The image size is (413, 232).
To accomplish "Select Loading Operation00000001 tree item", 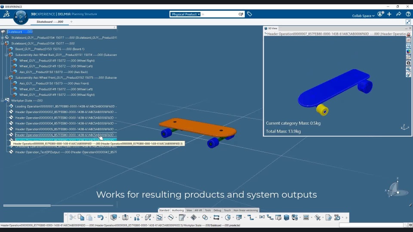I will [x=66, y=106].
